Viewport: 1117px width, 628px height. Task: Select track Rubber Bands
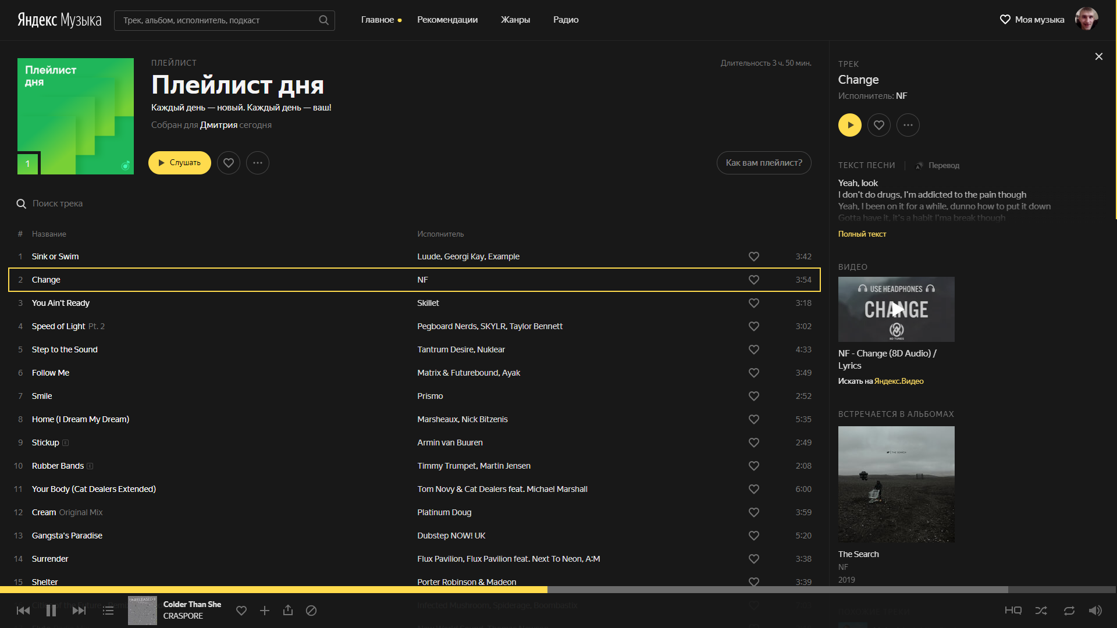point(58,466)
